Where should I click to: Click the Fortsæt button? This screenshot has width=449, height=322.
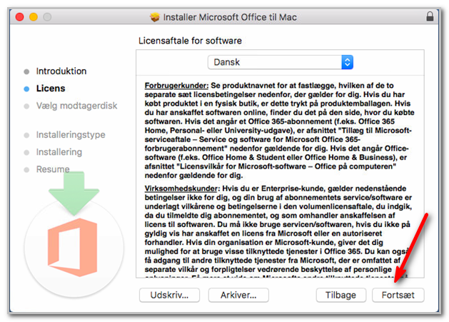(x=398, y=295)
